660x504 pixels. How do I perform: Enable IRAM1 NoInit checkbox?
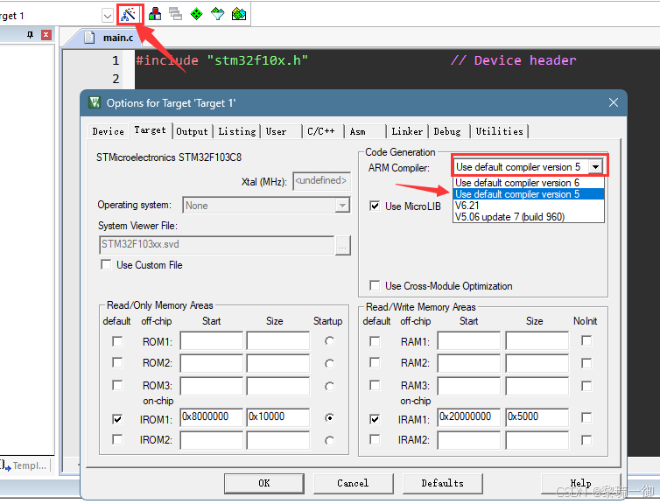(586, 417)
